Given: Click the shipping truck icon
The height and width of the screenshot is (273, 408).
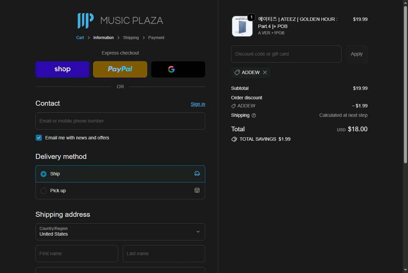Looking at the screenshot, I should pyautogui.click(x=197, y=174).
